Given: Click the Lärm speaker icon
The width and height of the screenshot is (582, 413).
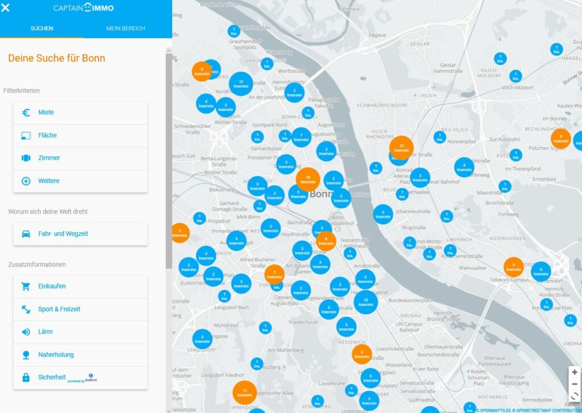Looking at the screenshot, I should point(26,332).
